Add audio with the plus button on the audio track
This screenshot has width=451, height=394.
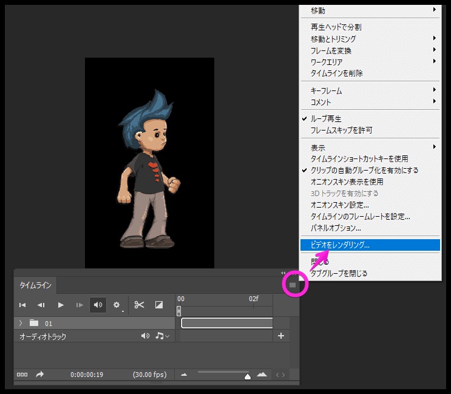[280, 336]
